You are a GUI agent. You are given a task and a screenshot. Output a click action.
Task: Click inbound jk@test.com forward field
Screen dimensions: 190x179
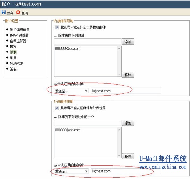coord(126,91)
